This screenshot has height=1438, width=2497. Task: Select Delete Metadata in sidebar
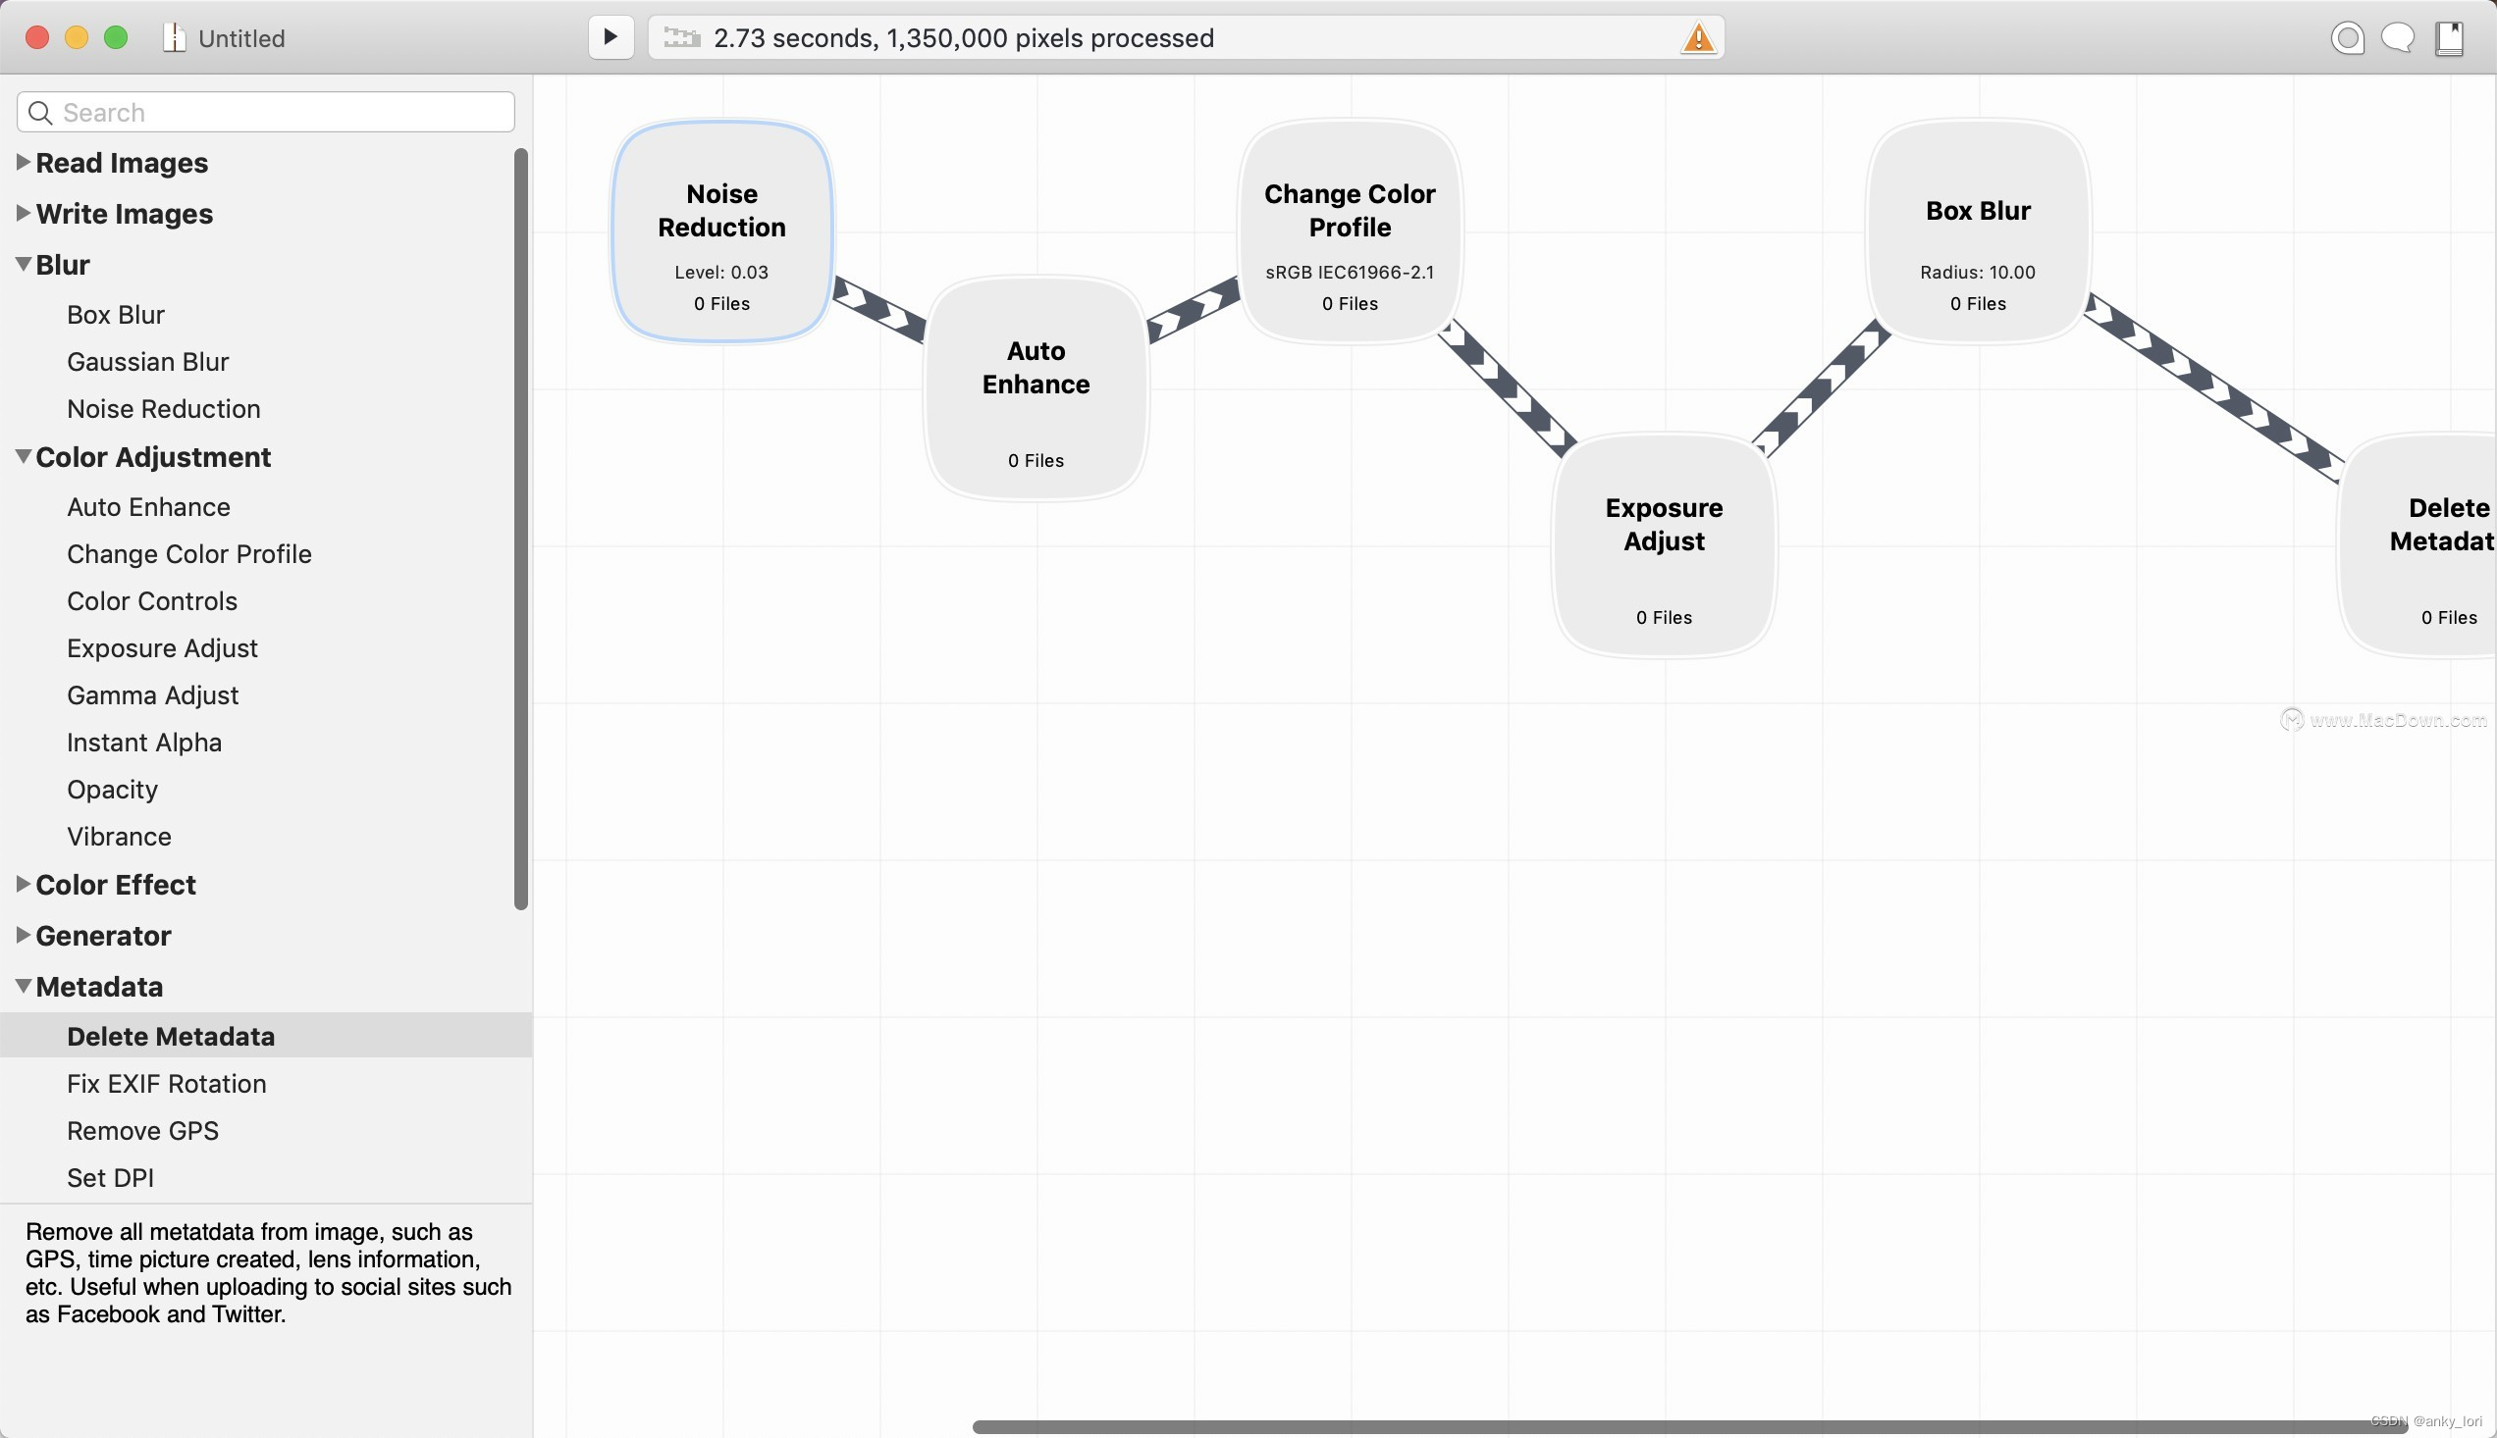[x=170, y=1035]
